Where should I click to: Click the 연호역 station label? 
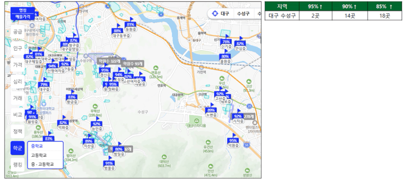tap(162, 86)
